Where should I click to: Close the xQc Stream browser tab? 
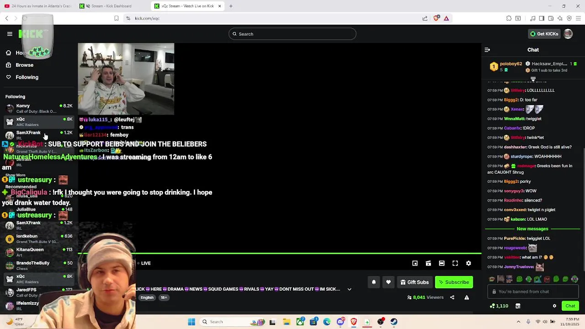coord(219,6)
